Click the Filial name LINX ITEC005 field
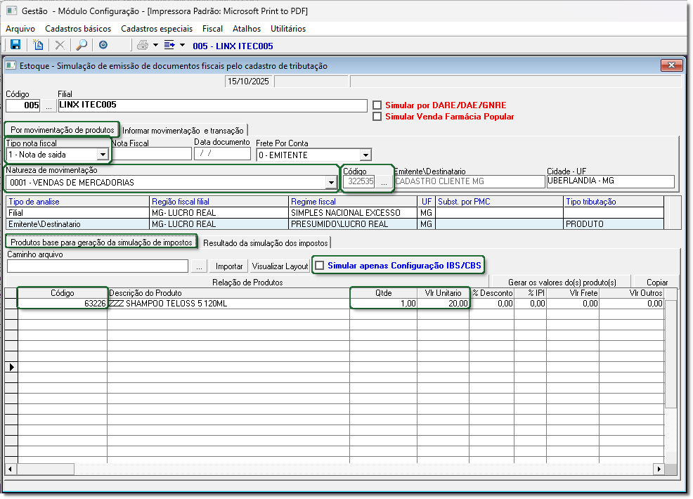693x499 pixels. tap(212, 105)
